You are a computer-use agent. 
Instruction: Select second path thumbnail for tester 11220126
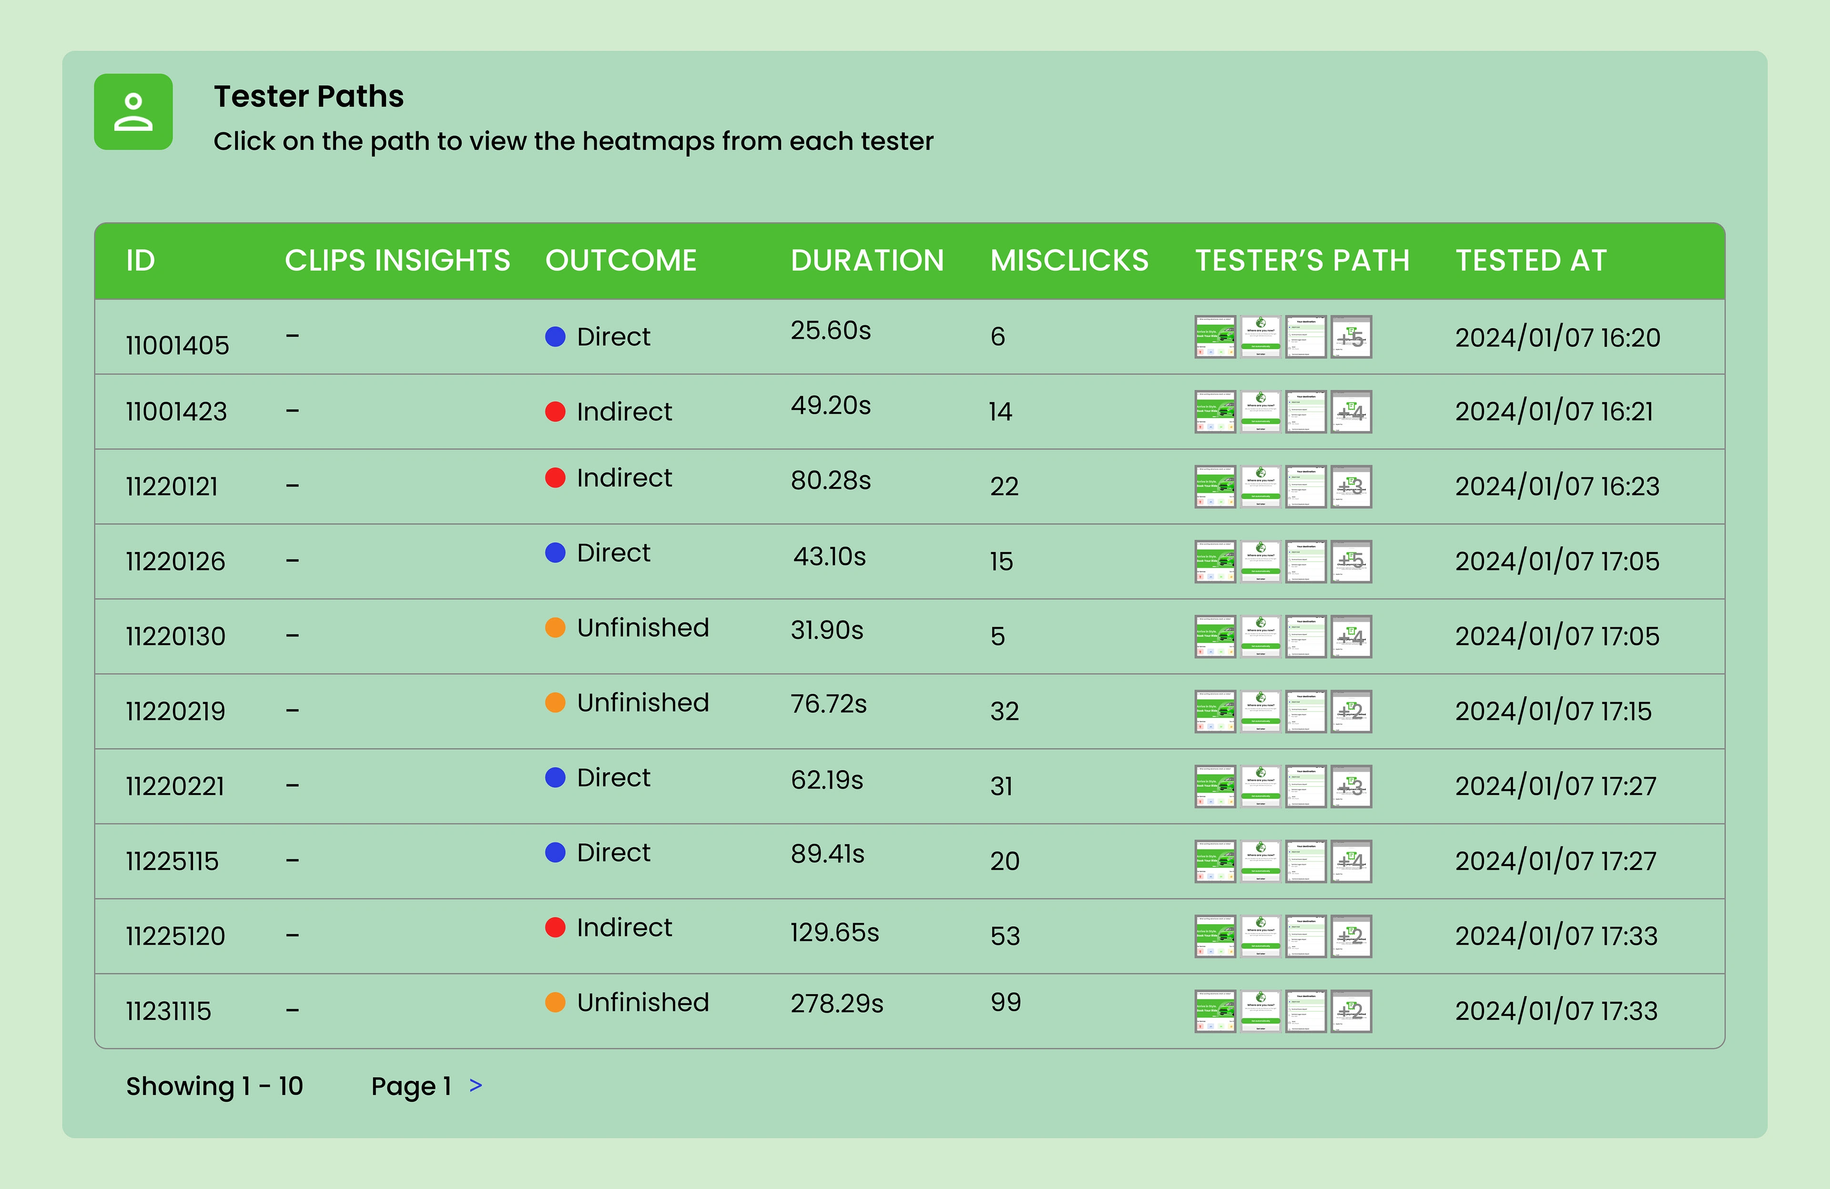point(1260,561)
